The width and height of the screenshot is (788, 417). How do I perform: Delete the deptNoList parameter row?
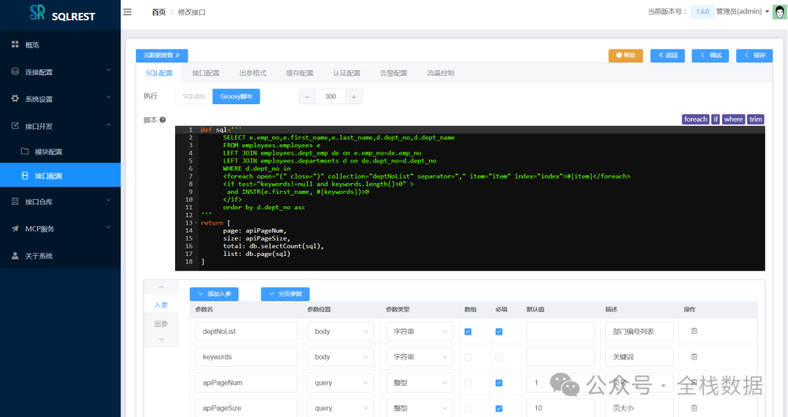pos(694,331)
